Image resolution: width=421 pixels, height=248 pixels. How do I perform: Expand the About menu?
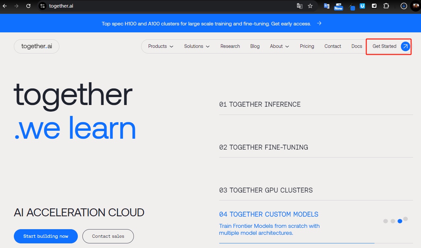280,46
